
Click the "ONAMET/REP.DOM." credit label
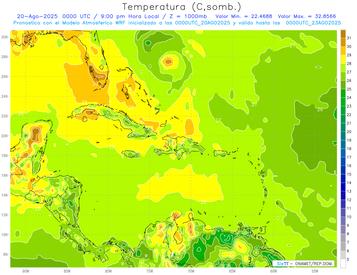314,263
